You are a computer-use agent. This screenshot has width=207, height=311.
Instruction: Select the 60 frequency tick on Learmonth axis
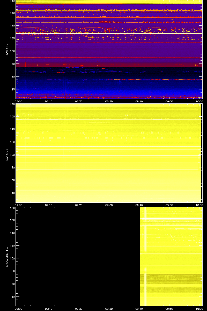[13, 180]
